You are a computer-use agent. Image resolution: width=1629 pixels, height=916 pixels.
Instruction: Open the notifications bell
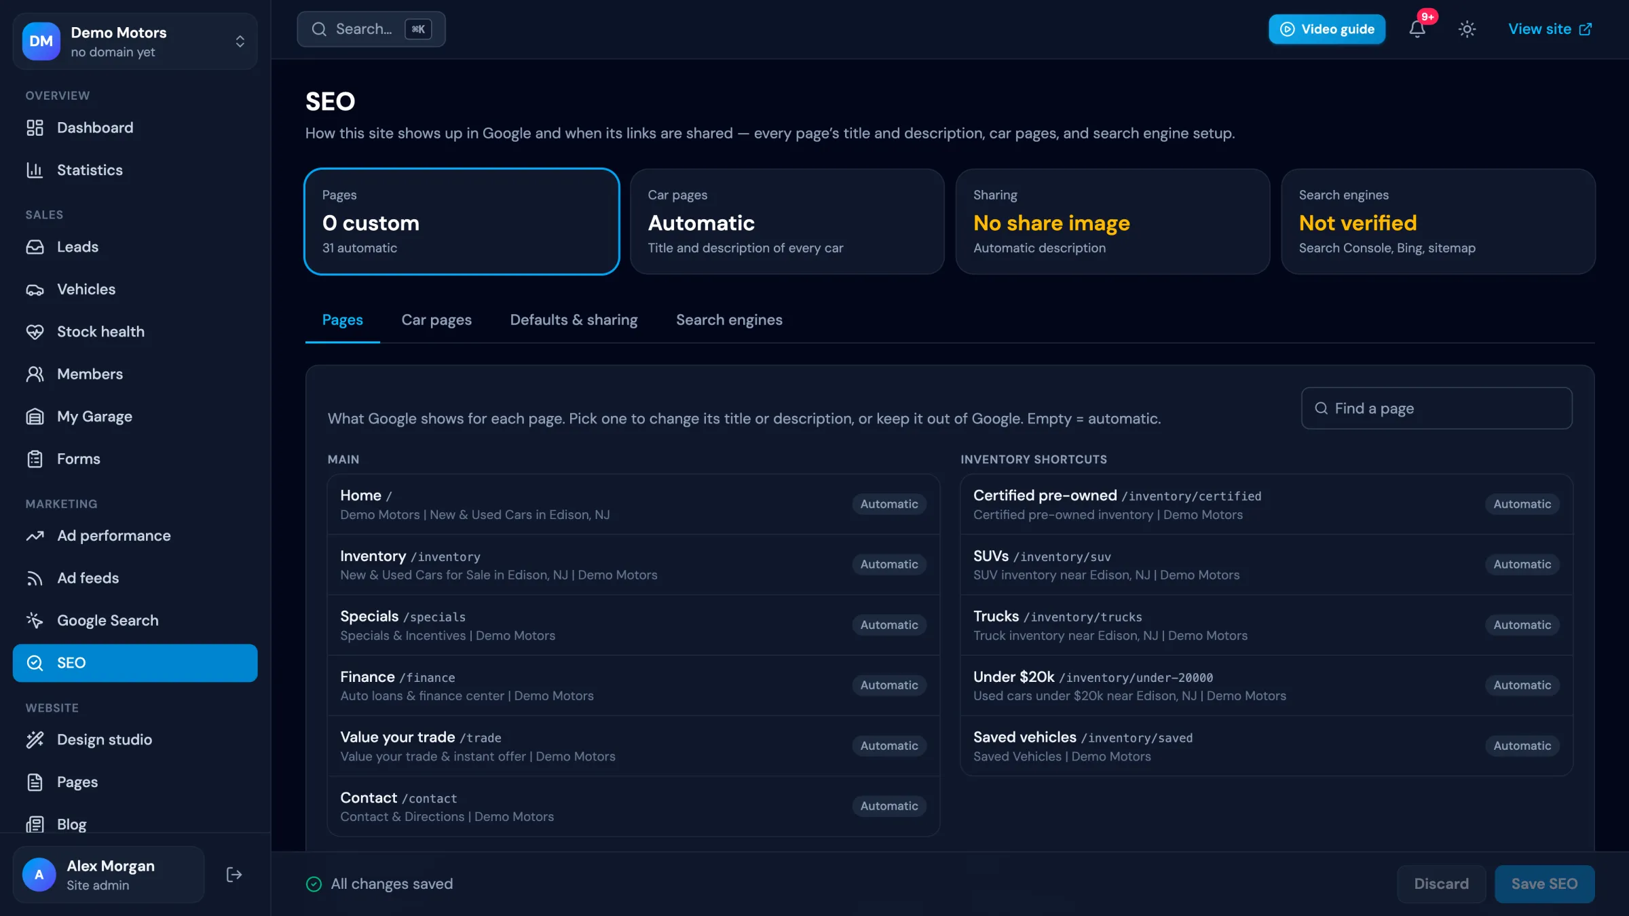point(1417,29)
